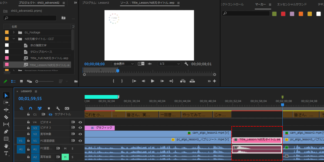Viewport: 324px width, 162px height.
Task: Open the 全体表示 zoom level dropdown
Action: 123,64
